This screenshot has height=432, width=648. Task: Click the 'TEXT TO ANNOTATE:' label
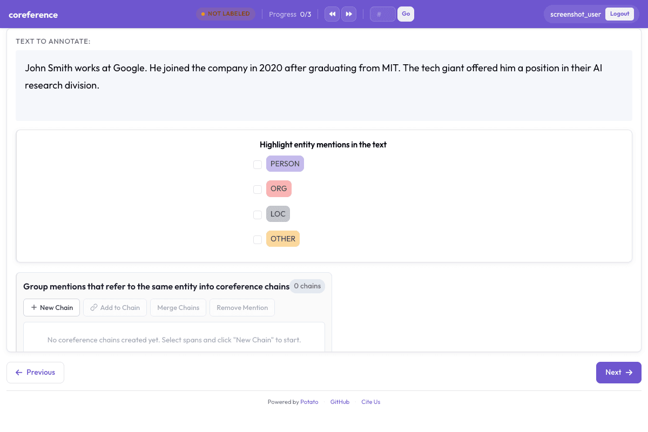click(53, 42)
